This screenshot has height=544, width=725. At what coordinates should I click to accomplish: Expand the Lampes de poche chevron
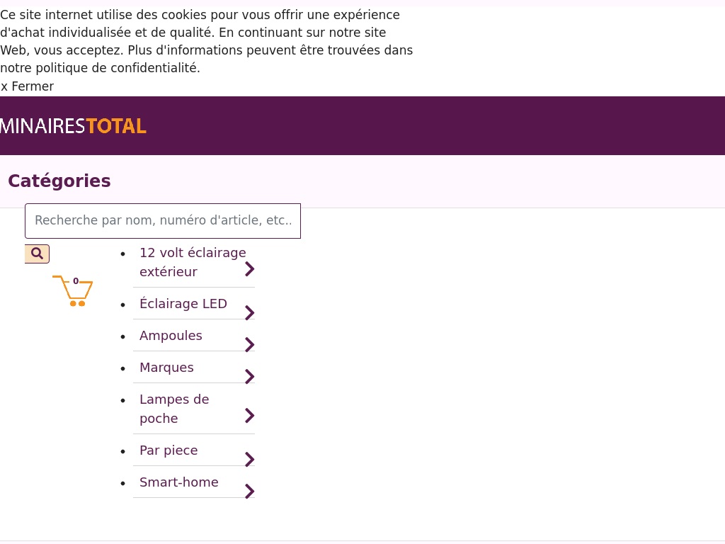point(249,416)
